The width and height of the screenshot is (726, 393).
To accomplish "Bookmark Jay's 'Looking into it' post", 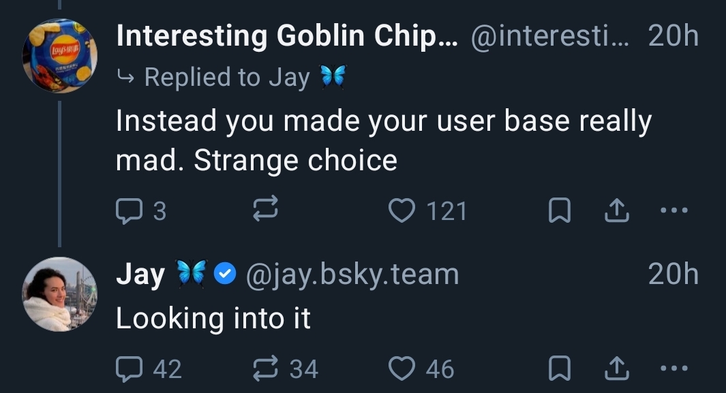I will coord(559,368).
